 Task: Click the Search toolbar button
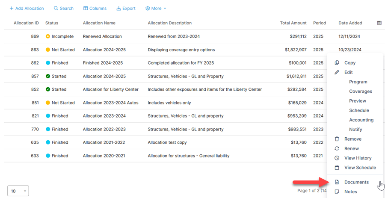(x=63, y=9)
